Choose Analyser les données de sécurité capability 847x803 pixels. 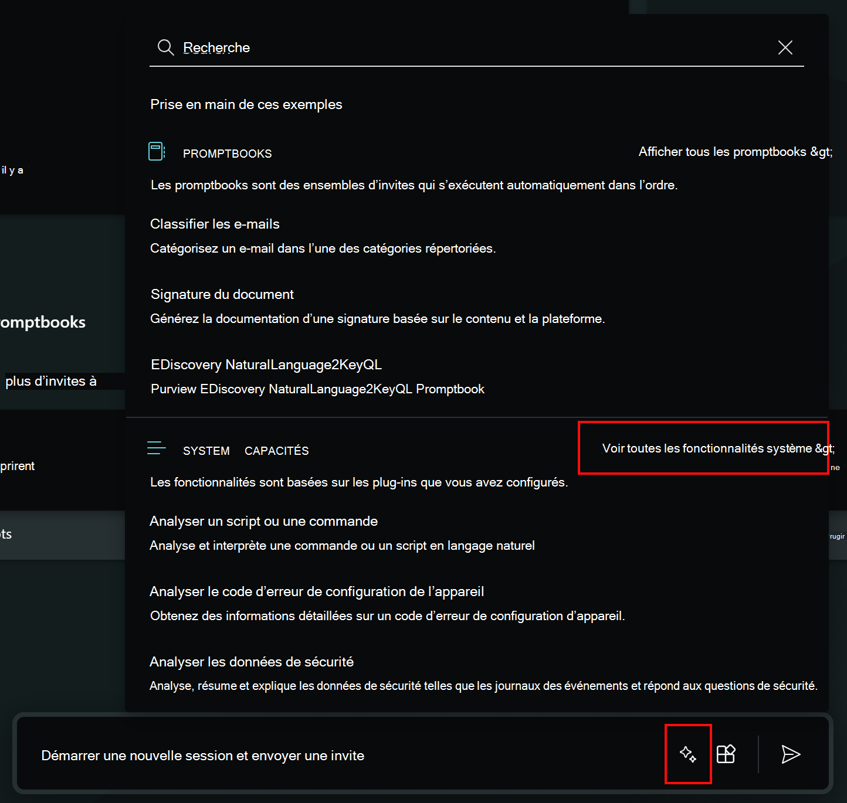pyautogui.click(x=251, y=661)
